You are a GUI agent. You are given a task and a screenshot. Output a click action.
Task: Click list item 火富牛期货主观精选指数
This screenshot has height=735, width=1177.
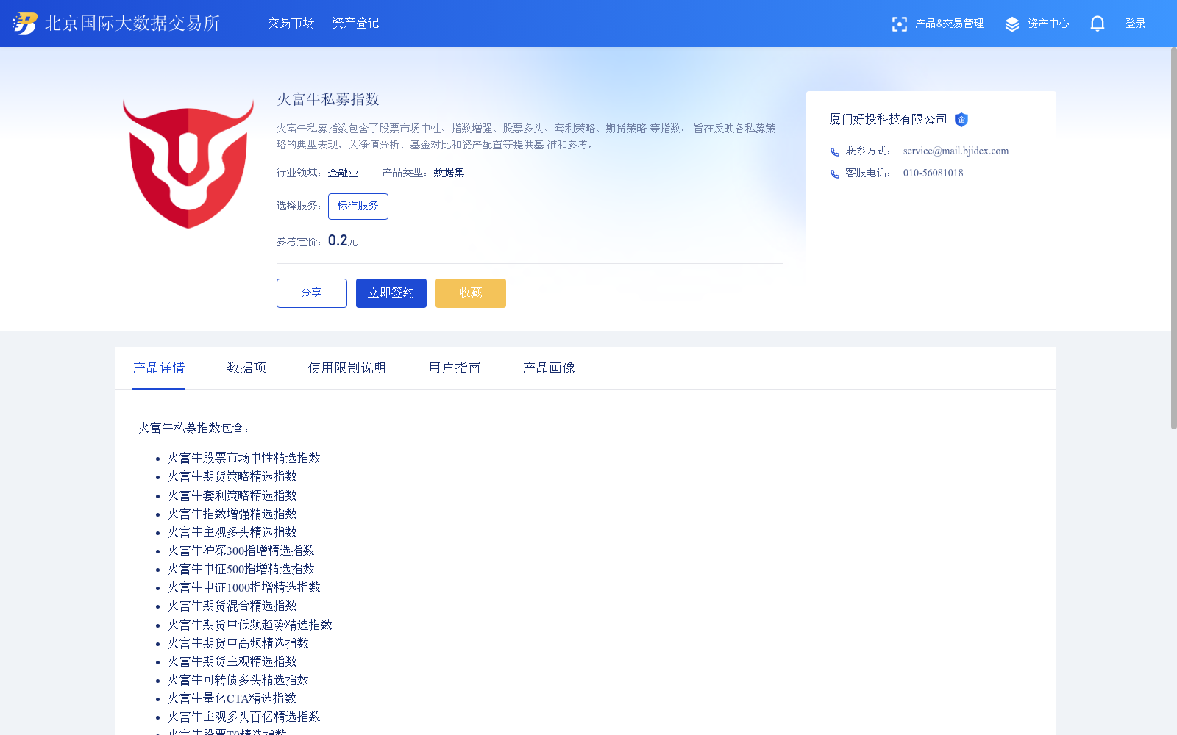pyautogui.click(x=232, y=661)
